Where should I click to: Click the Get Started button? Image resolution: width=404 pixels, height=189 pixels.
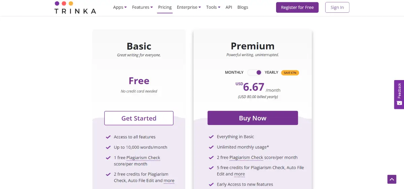point(139,118)
